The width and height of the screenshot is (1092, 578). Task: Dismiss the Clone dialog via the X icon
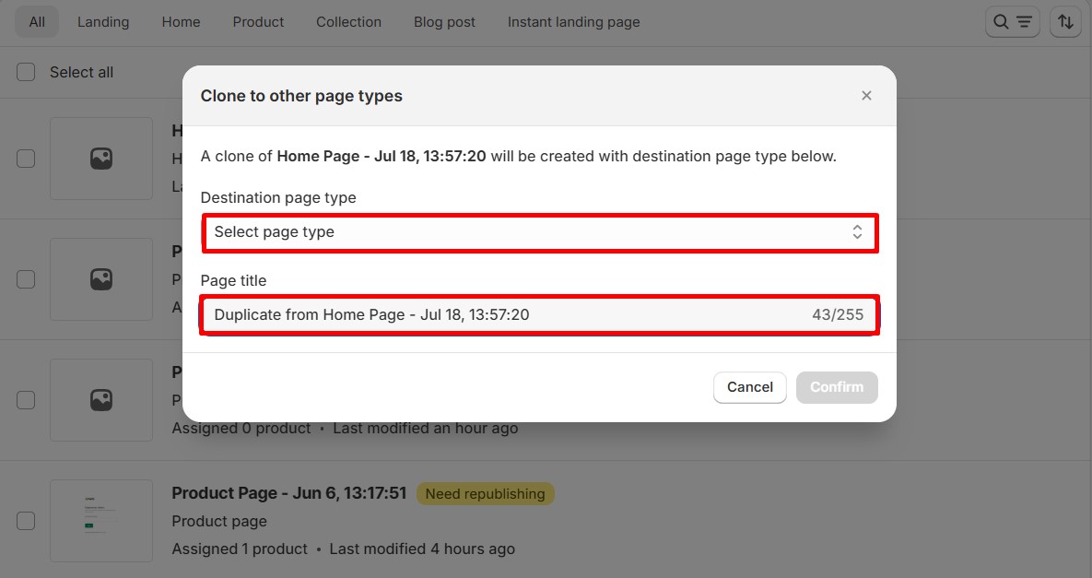866,95
